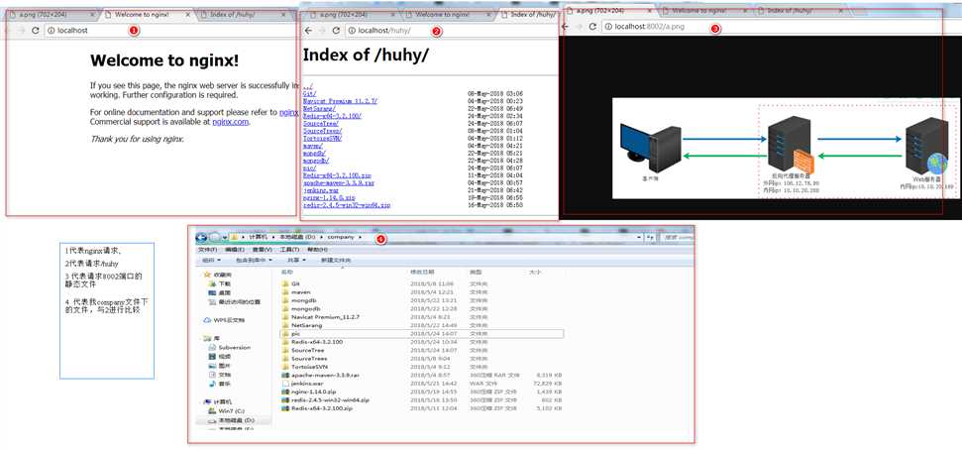962x450 pixels.
Task: Reload the localhost Welcome to nginx page
Action: click(35, 30)
